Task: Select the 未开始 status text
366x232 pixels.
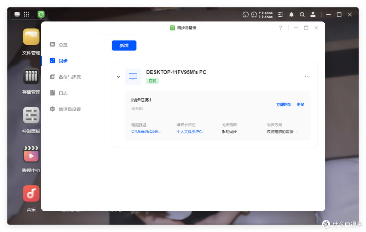Action: point(137,109)
